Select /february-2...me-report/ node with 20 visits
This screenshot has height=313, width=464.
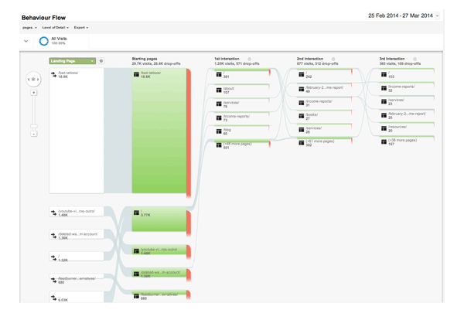pyautogui.click(x=407, y=115)
